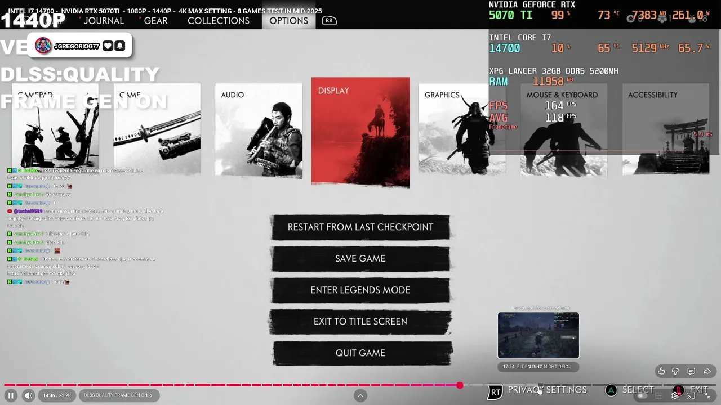The image size is (721, 405).
Task: Open the AUDIO options card
Action: pos(259,130)
